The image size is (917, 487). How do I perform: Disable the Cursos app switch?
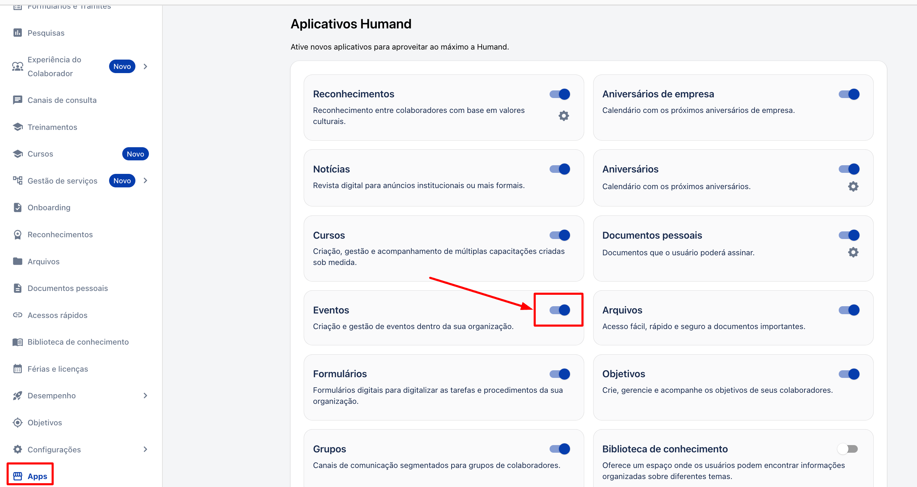560,235
